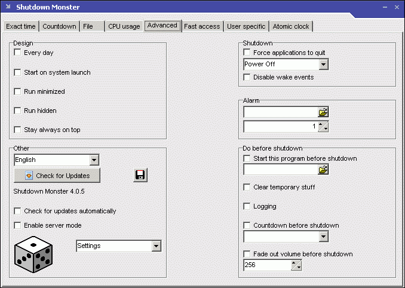The width and height of the screenshot is (405, 288).
Task: Toggle Stay always on top
Action: (17, 130)
